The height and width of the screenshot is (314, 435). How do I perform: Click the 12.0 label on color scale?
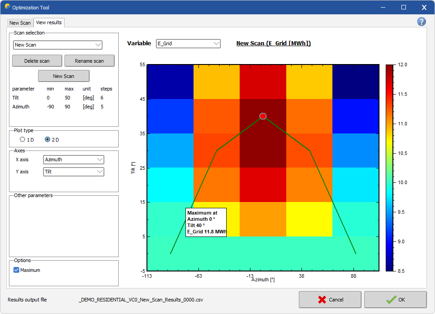402,65
